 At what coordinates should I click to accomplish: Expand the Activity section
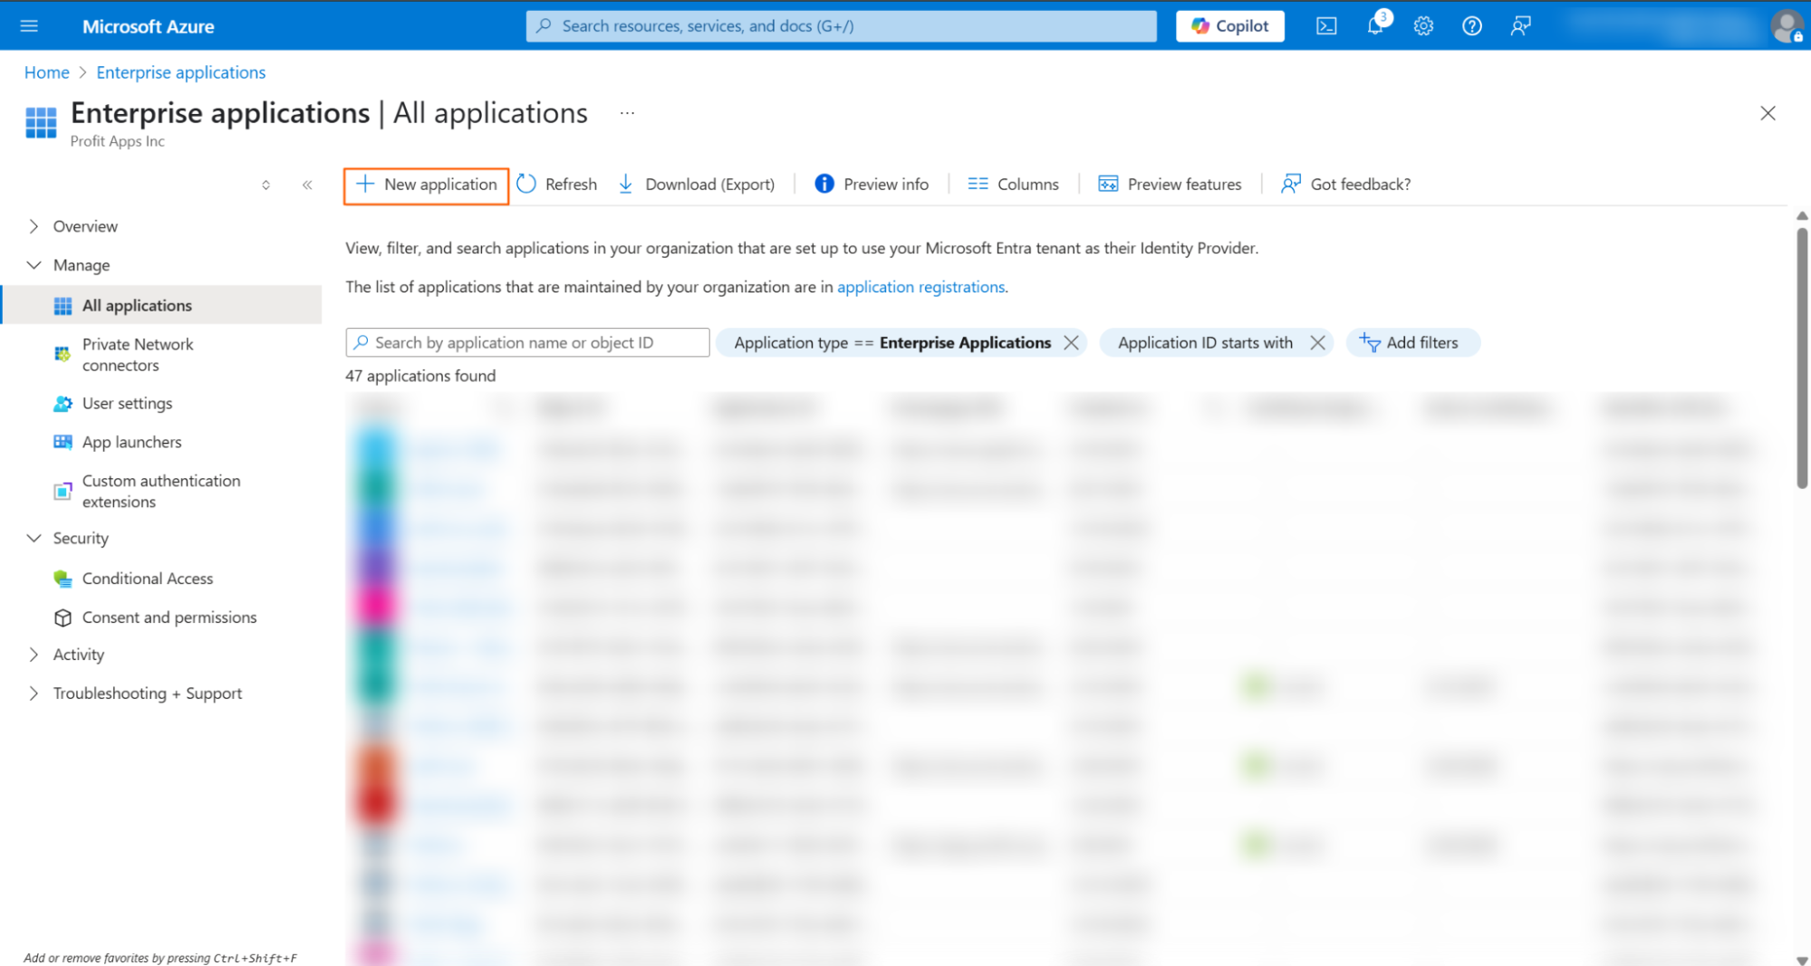(34, 655)
